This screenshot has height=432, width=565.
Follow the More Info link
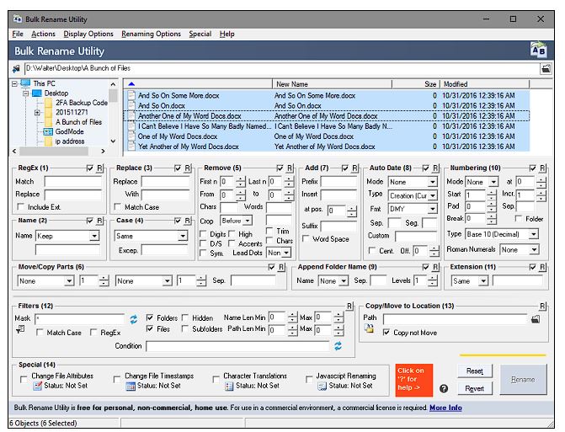[445, 408]
